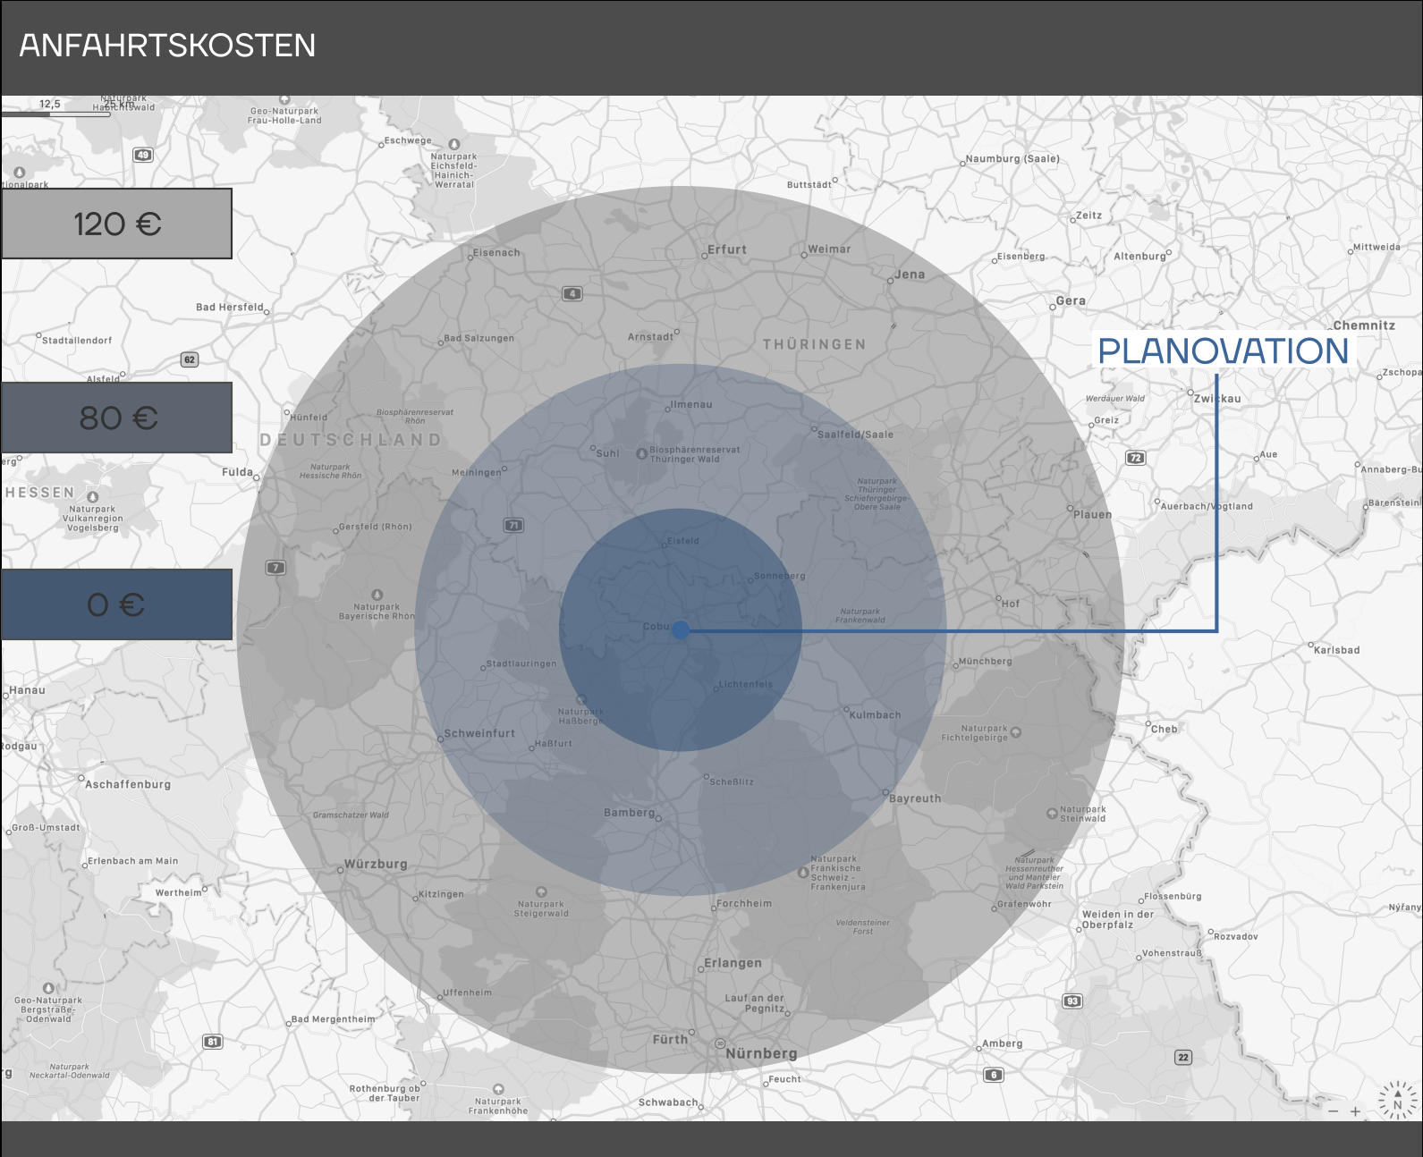1423x1157 pixels.
Task: Click the Naturpark Steigerwald park icon
Action: pos(541,892)
